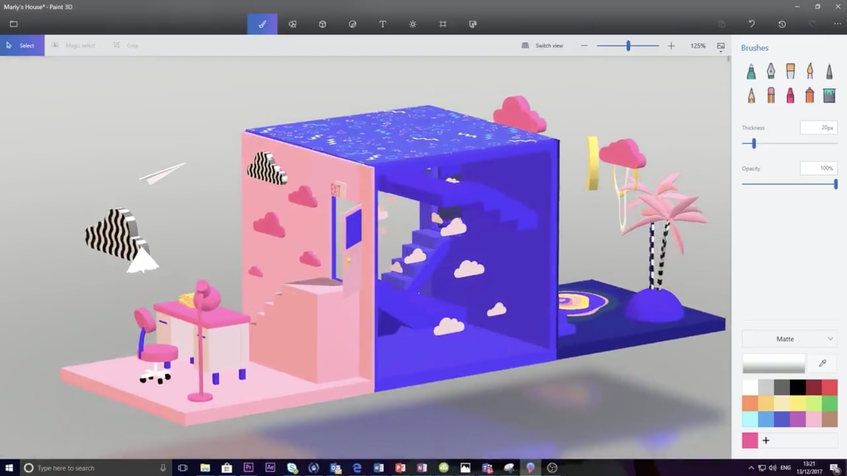
Task: Select the Pixel pen brush
Action: (x=829, y=71)
